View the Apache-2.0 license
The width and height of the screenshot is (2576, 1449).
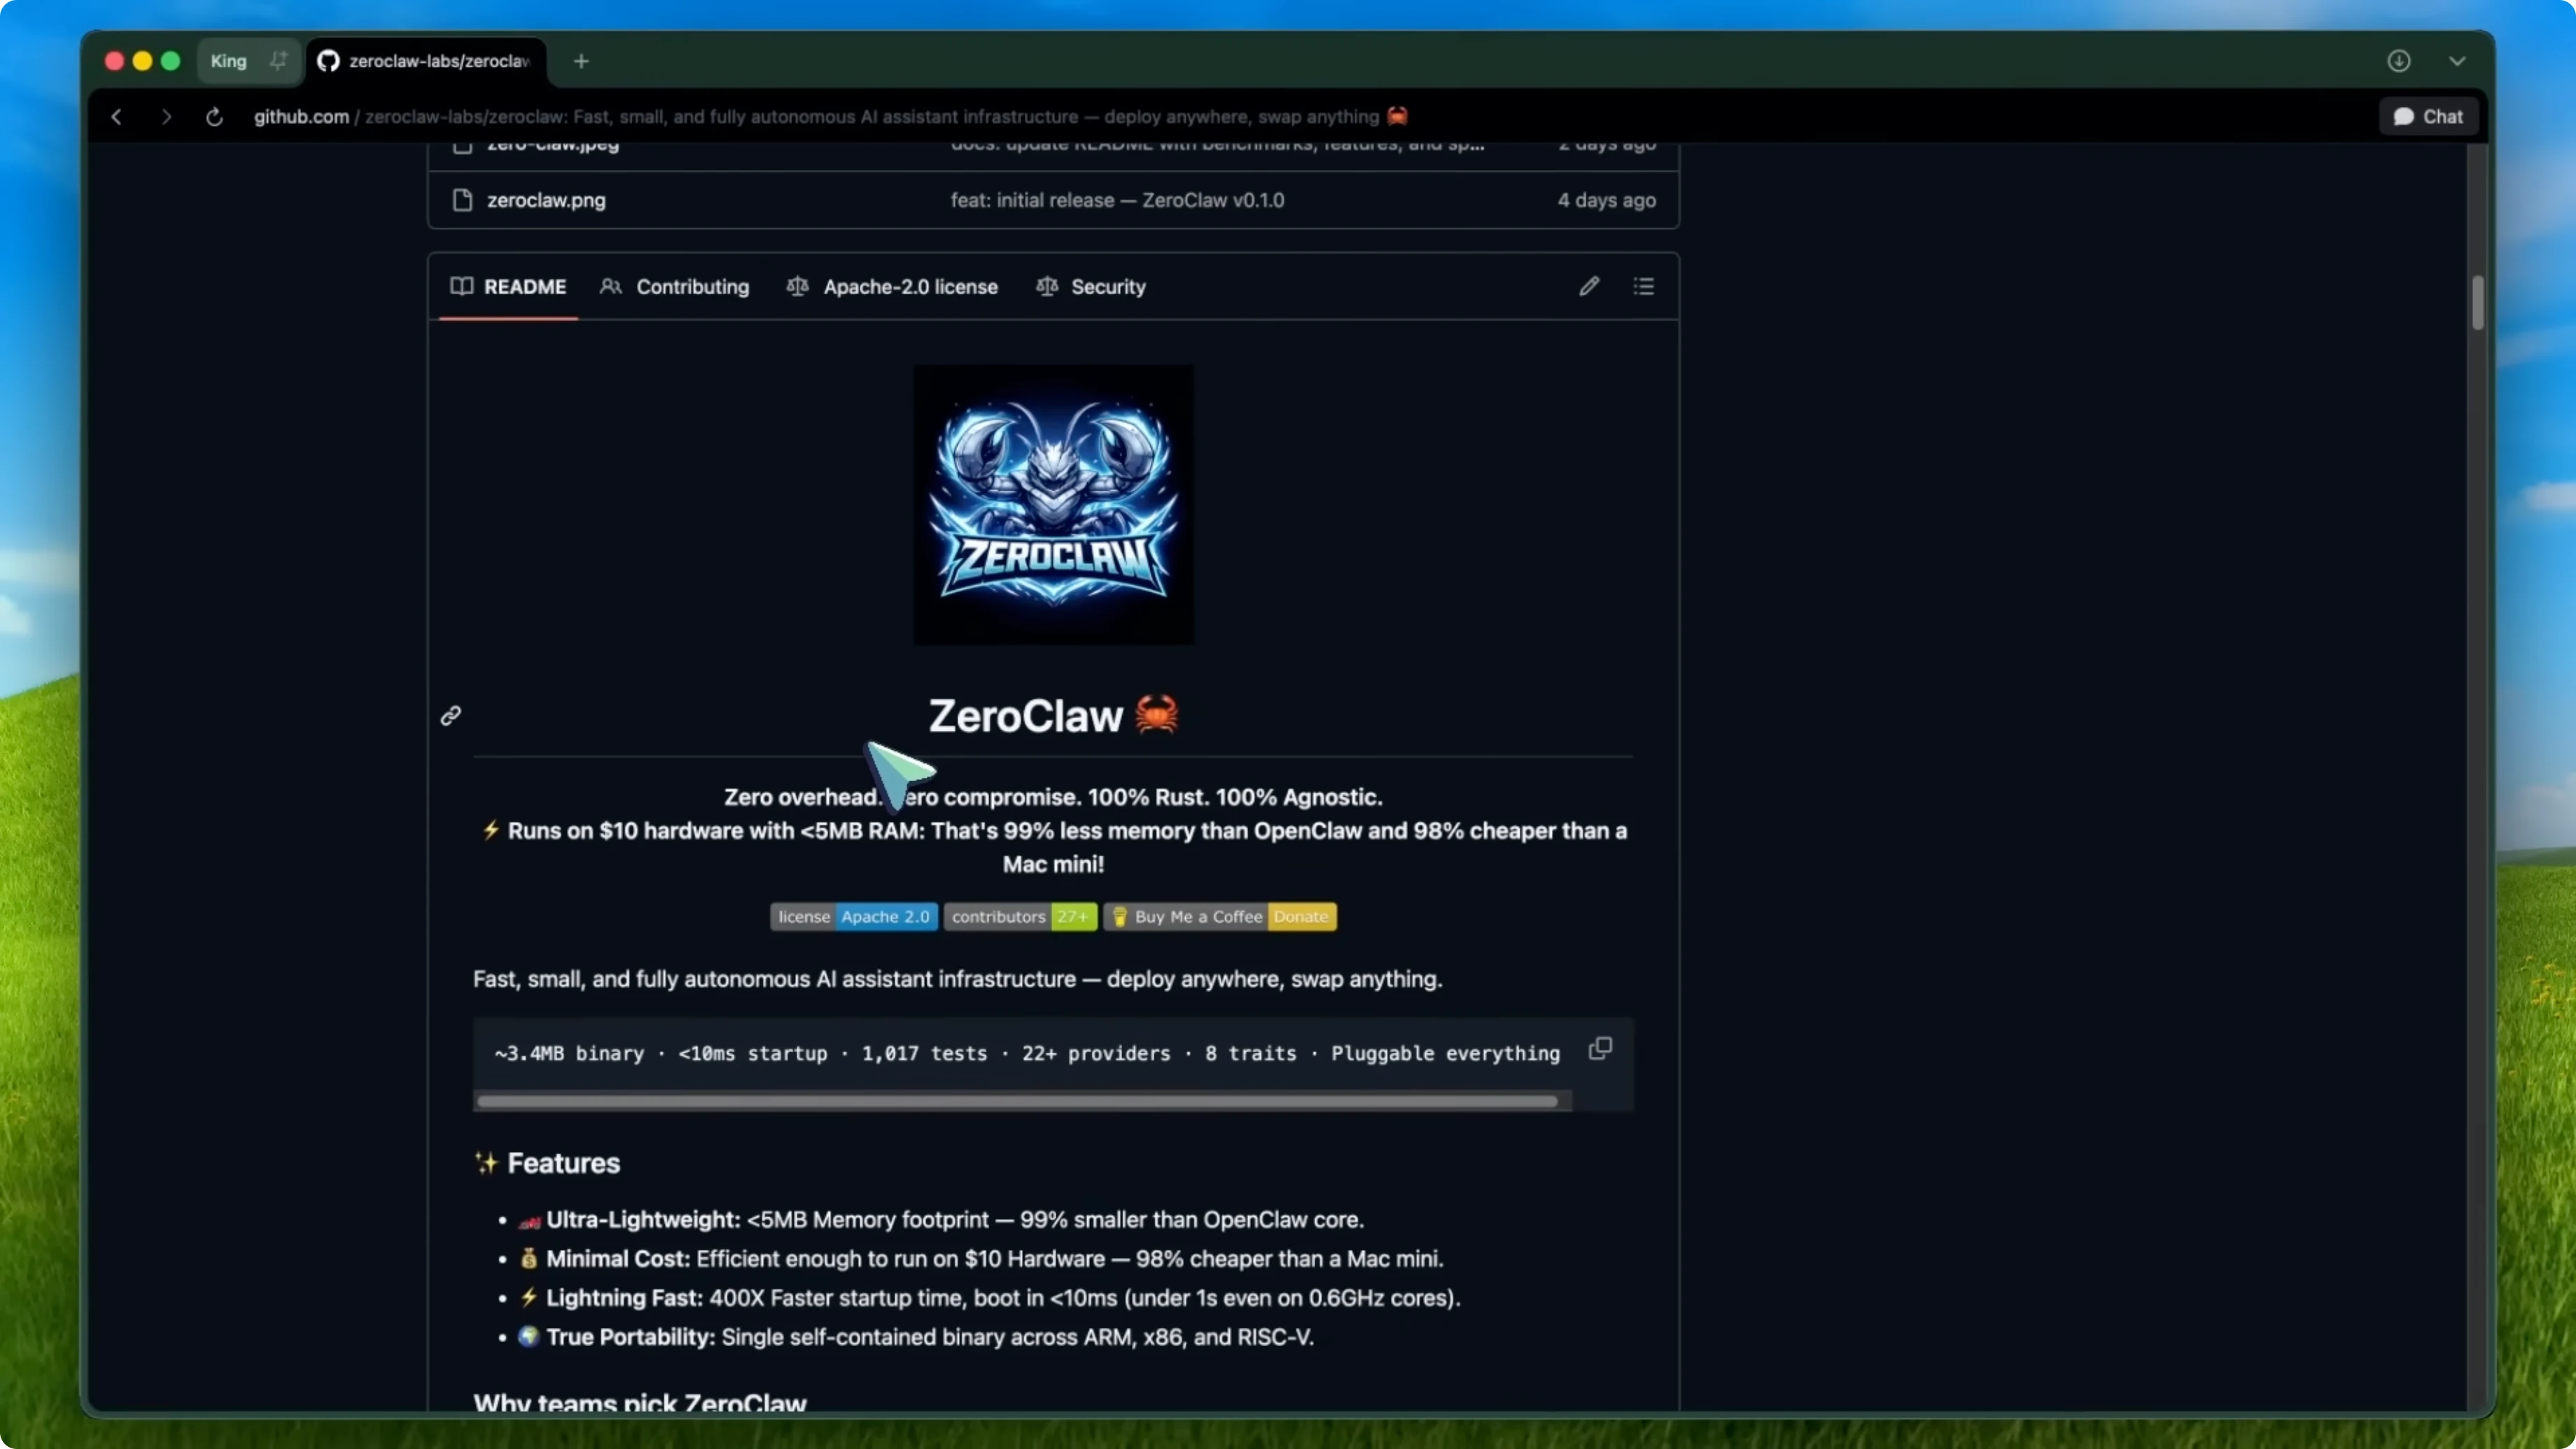909,286
